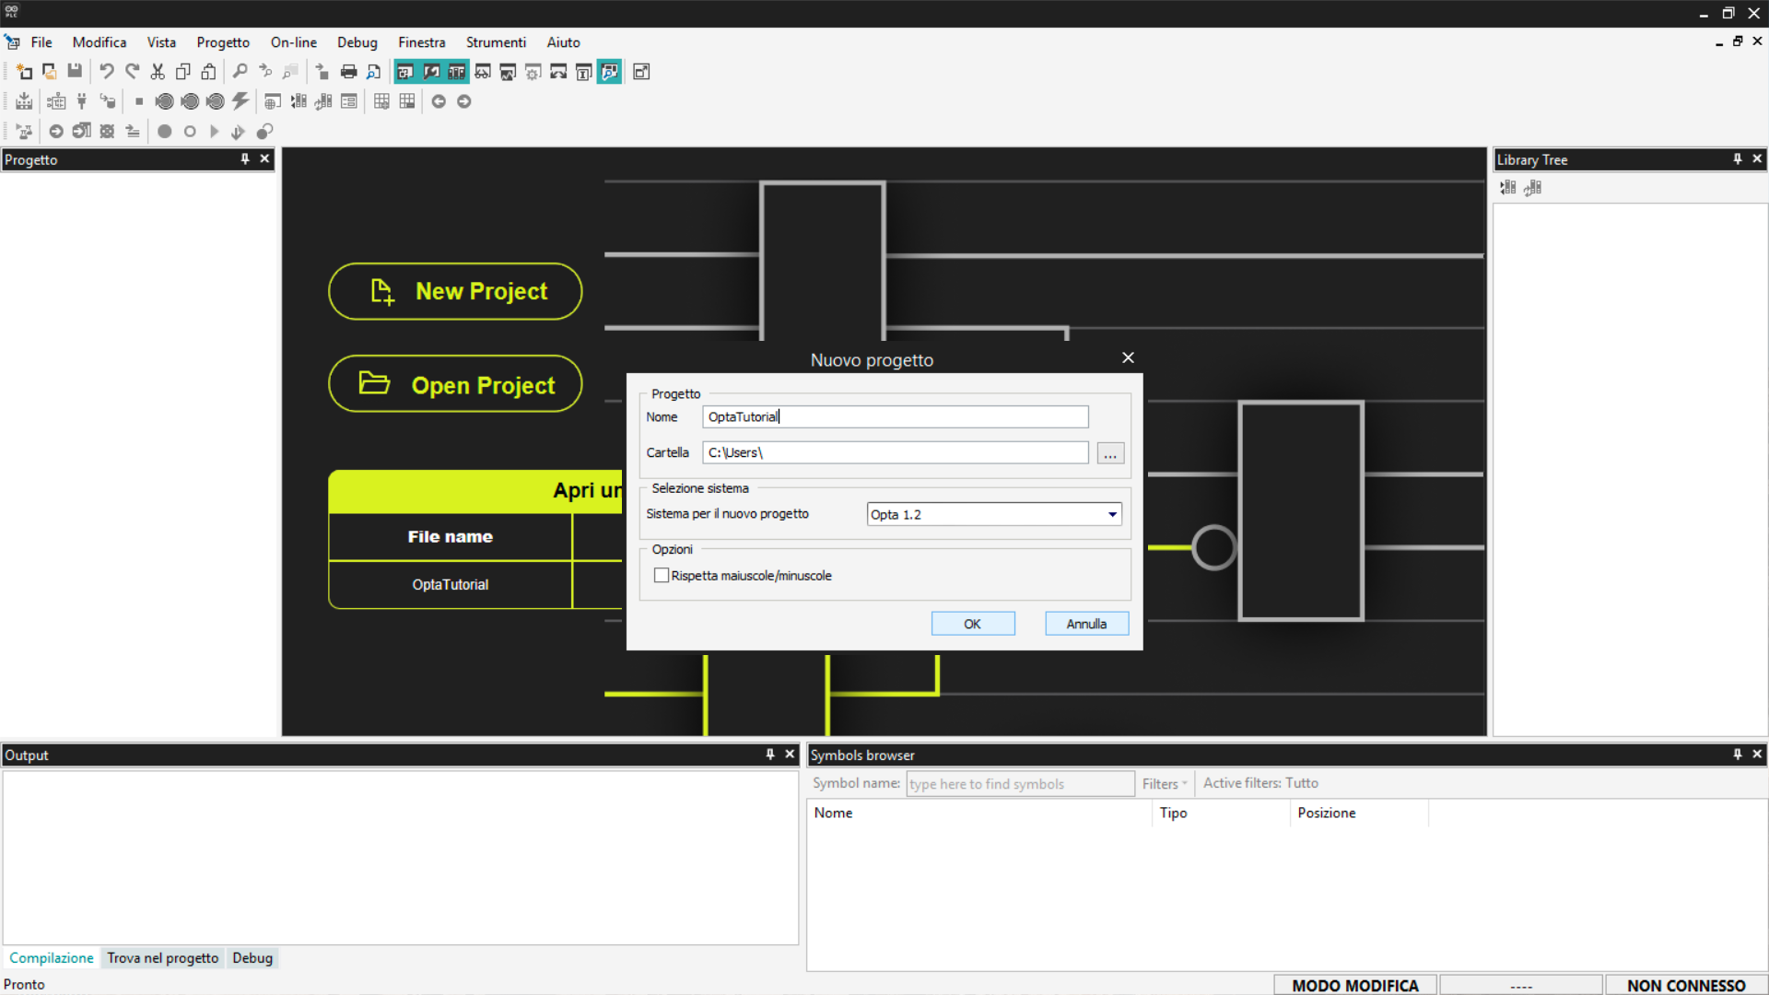Toggle pin on Library Tree panel

[1737, 159]
